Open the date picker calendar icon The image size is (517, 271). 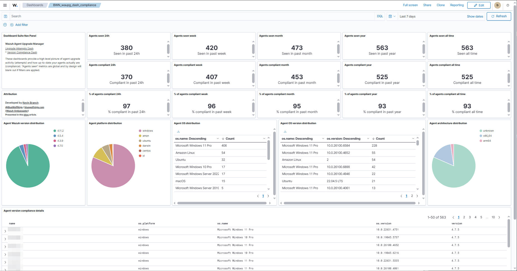pyautogui.click(x=390, y=16)
